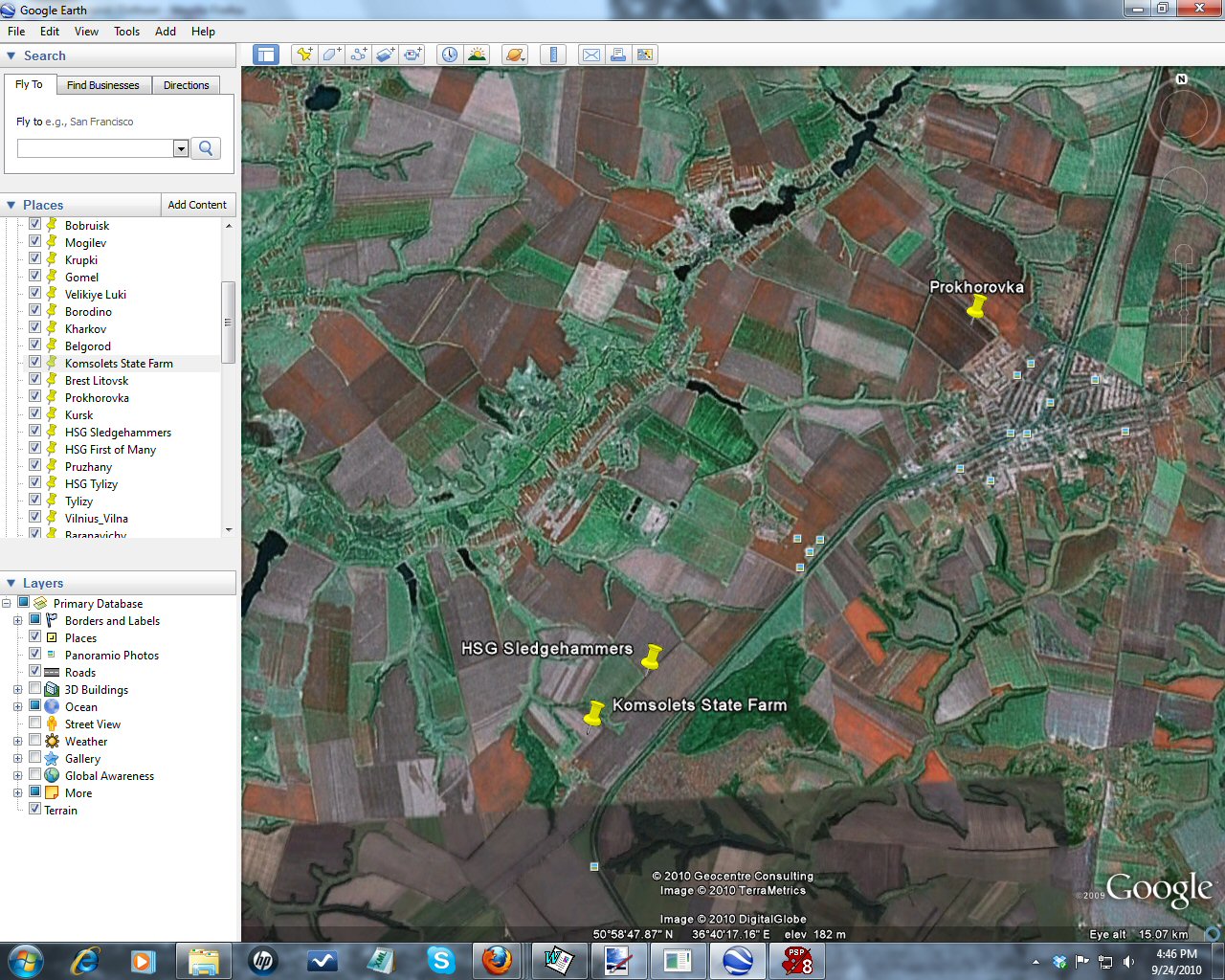Collapse the Places panel
Image resolution: width=1225 pixels, height=980 pixels.
click(11, 205)
